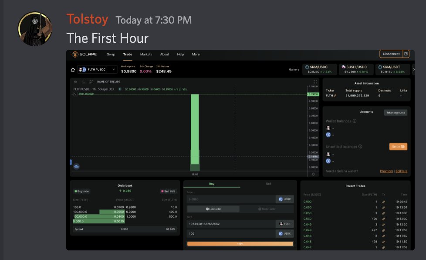
Task: Go to the Markets page
Action: coord(146,55)
